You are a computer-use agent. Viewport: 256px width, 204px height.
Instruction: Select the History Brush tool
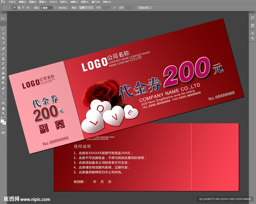(3, 63)
